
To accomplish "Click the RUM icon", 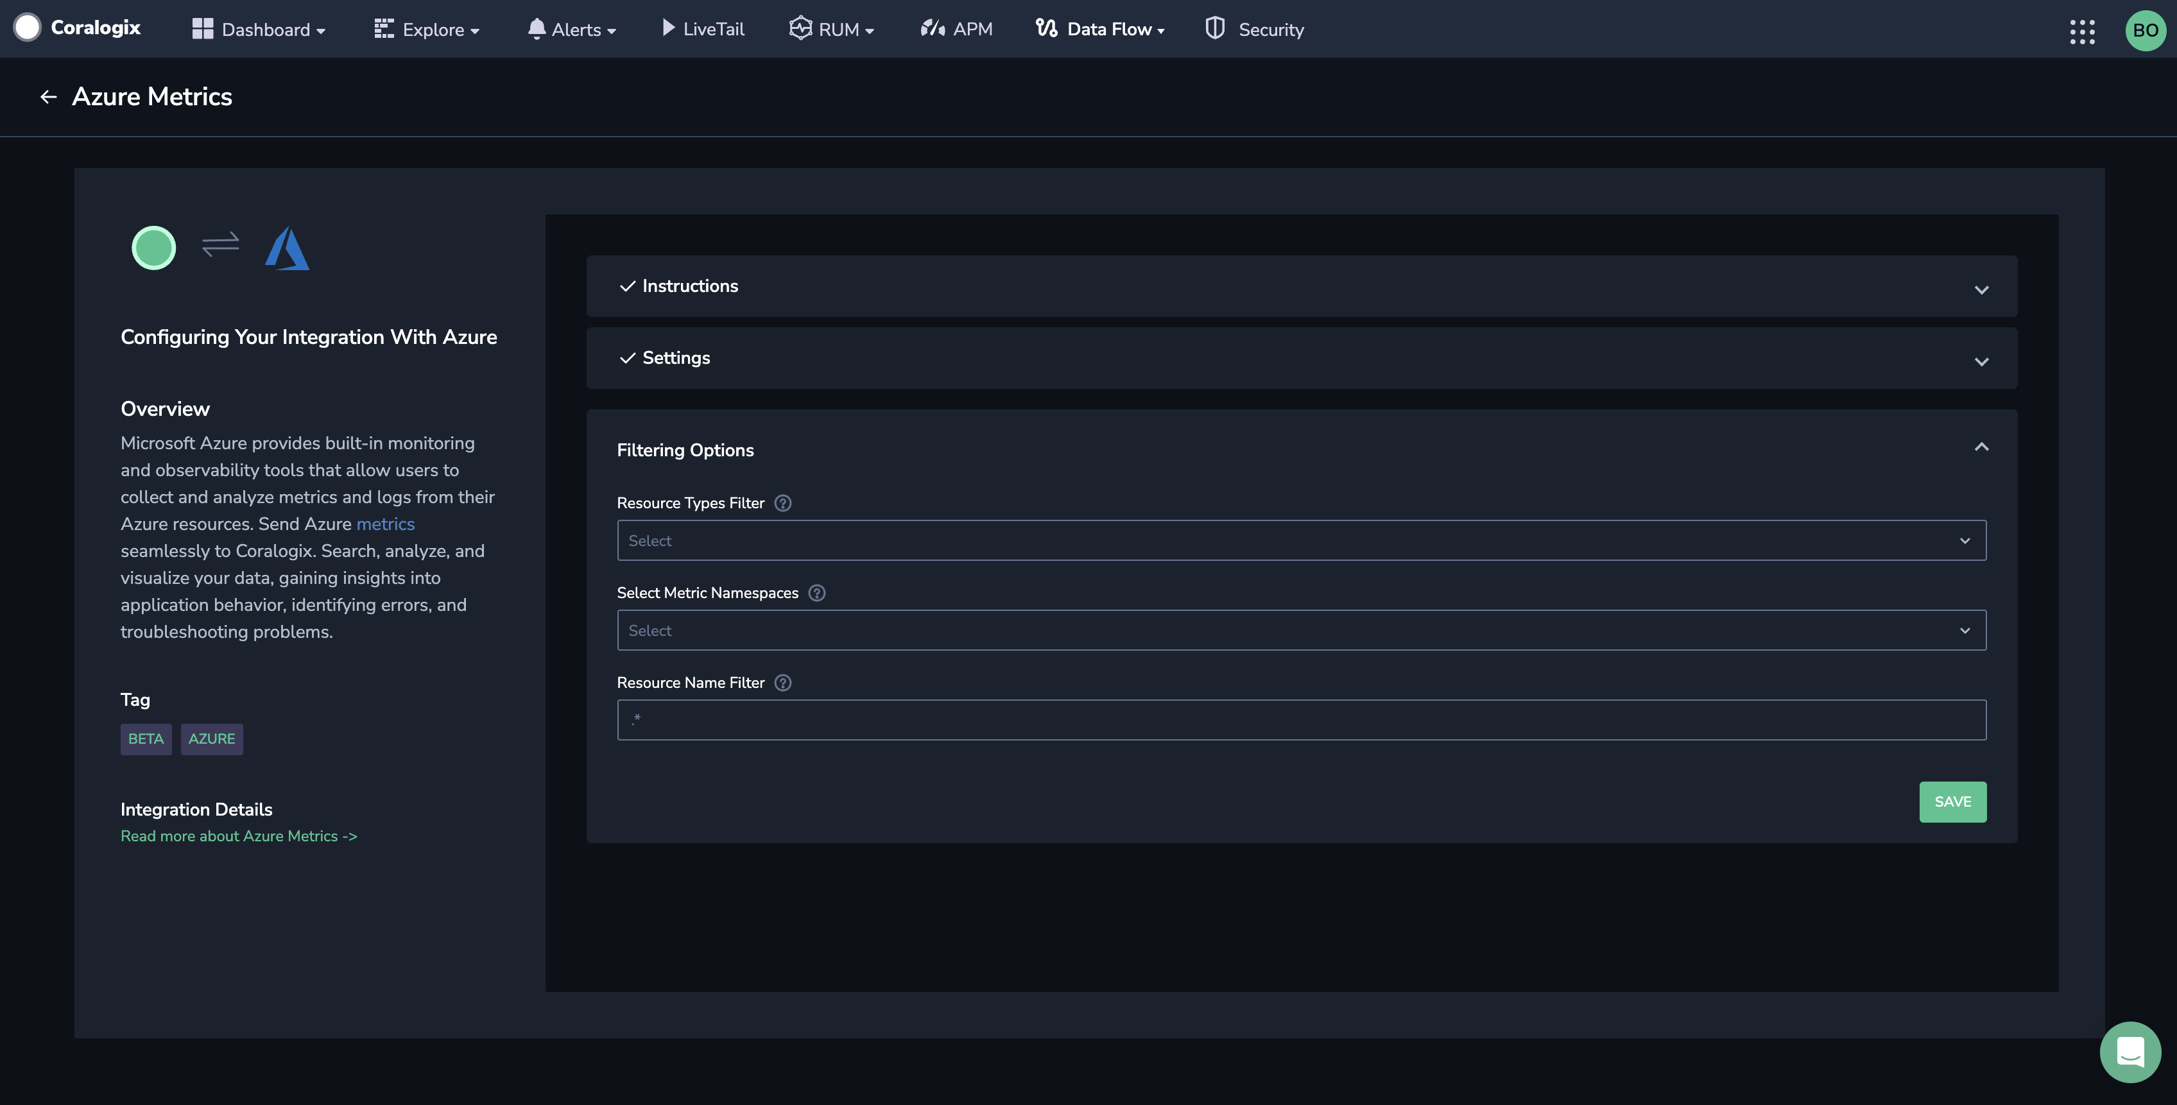I will [800, 28].
